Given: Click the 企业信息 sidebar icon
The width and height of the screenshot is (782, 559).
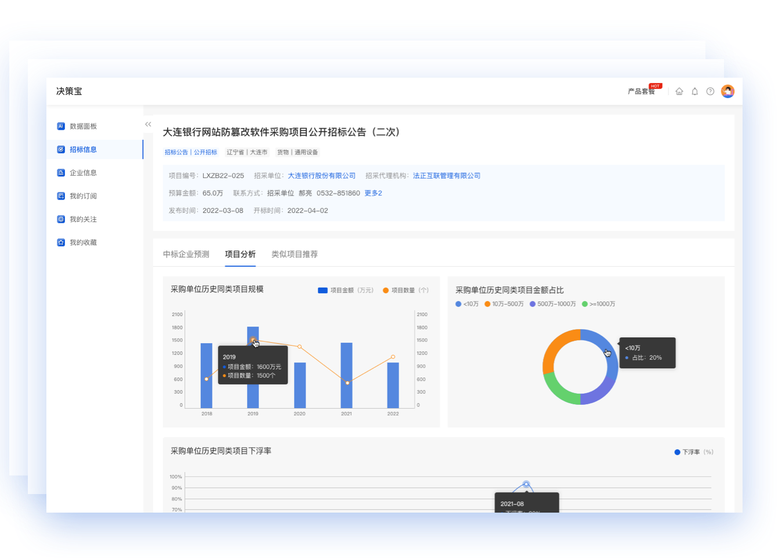Looking at the screenshot, I should pos(61,172).
